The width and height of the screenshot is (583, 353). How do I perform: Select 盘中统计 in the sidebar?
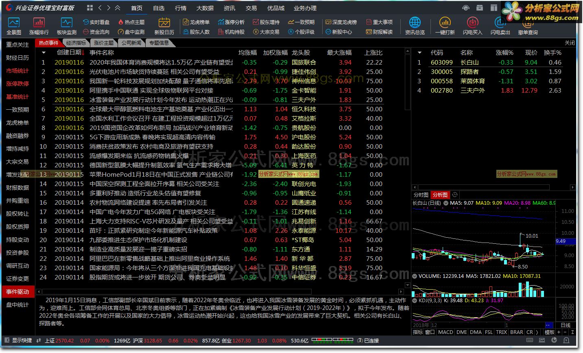pyautogui.click(x=17, y=305)
